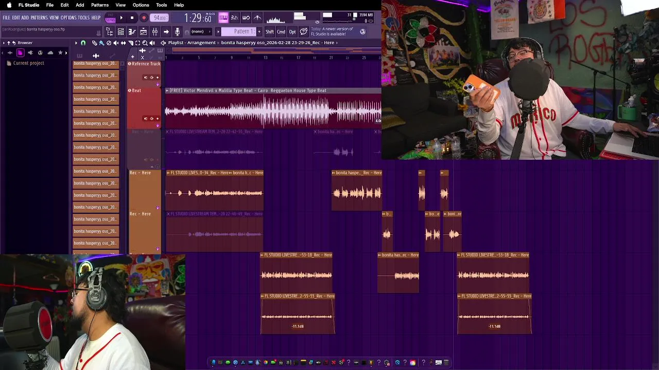Screen dimensions: 659x370
Task: Add new pattern with plus button
Action: coord(259,32)
